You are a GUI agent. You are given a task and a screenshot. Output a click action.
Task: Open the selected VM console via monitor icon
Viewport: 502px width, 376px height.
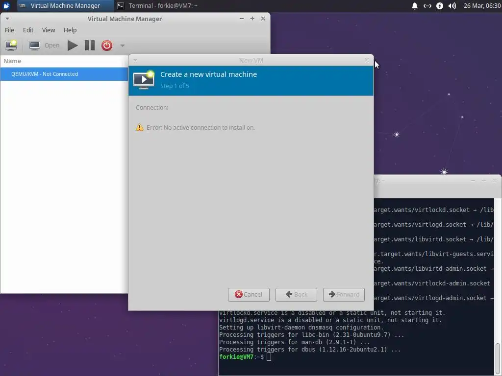(x=35, y=46)
